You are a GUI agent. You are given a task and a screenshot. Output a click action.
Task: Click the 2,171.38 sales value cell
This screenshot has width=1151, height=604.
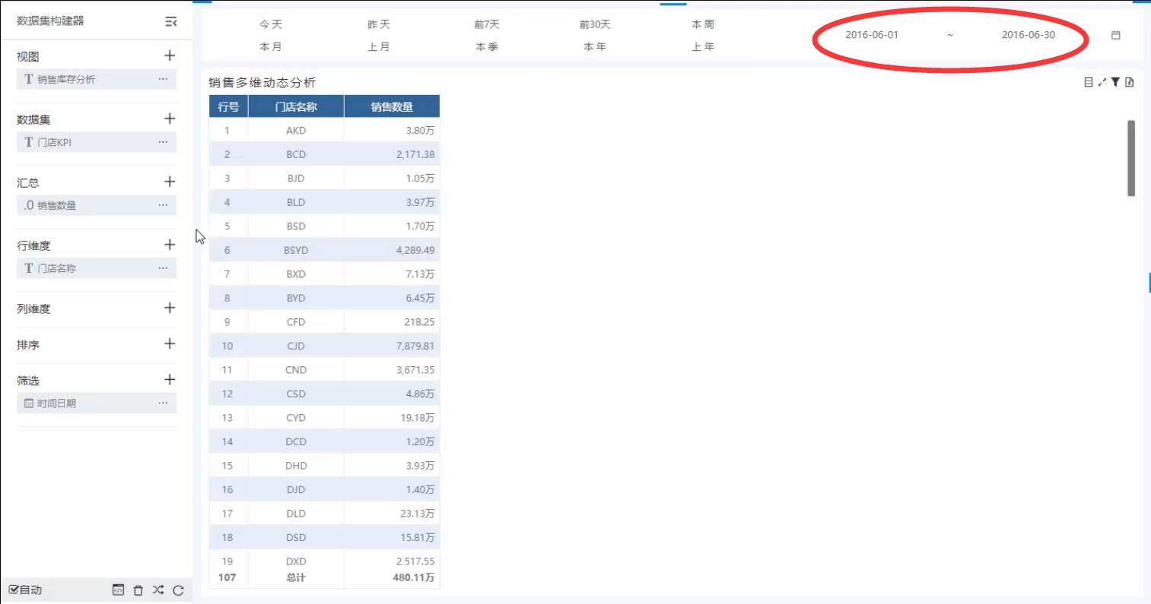392,154
